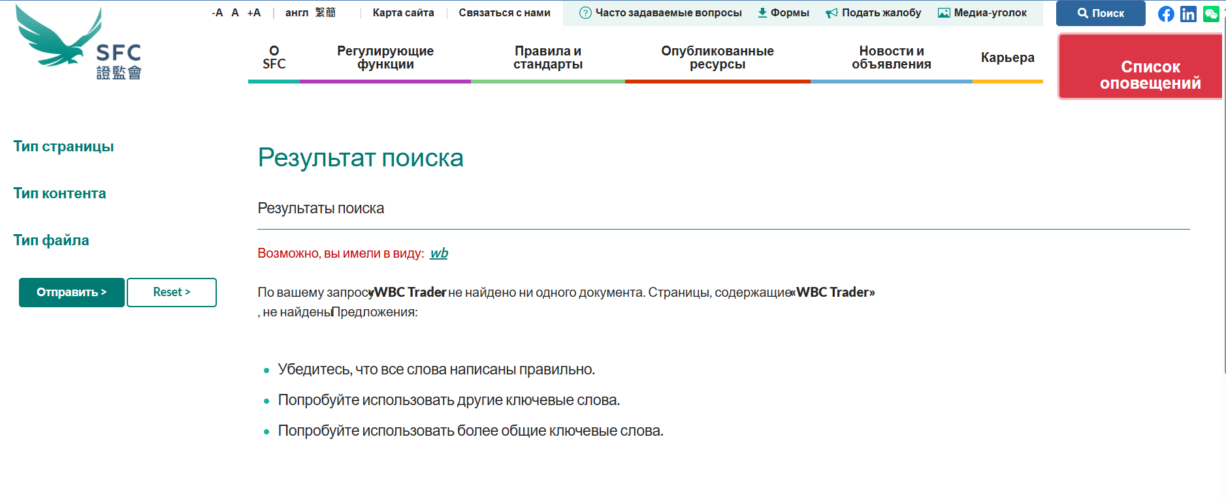Reset font size with middle A
Image resolution: width=1226 pixels, height=499 pixels.
pos(235,12)
